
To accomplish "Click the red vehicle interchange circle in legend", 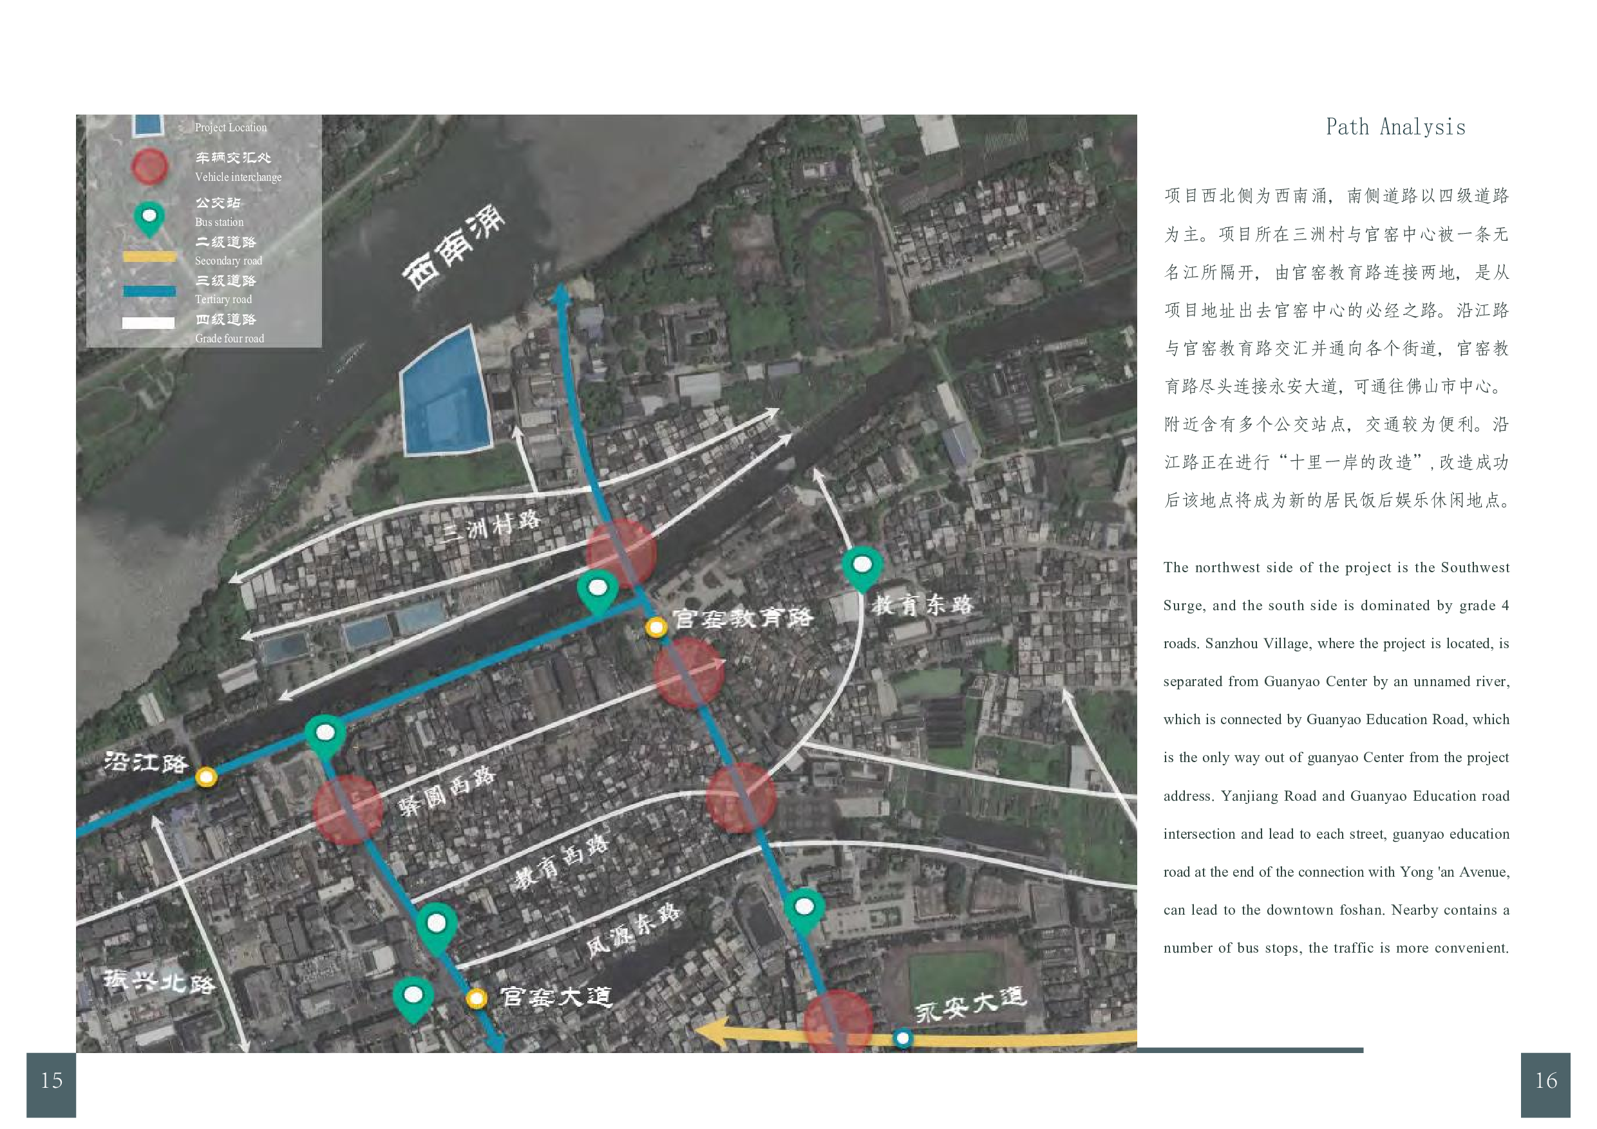I will coord(150,167).
